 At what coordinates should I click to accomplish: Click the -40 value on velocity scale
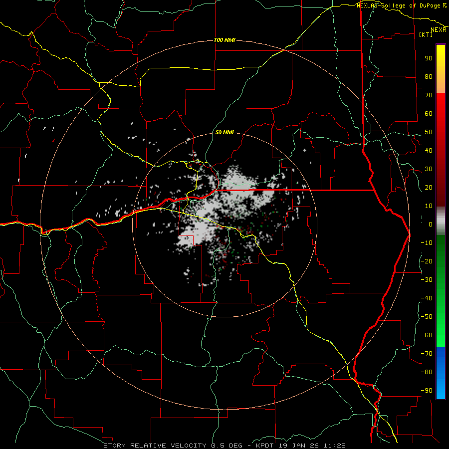(427, 298)
